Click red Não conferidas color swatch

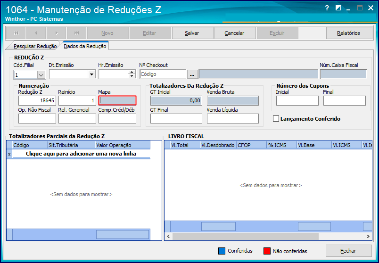tap(267, 251)
